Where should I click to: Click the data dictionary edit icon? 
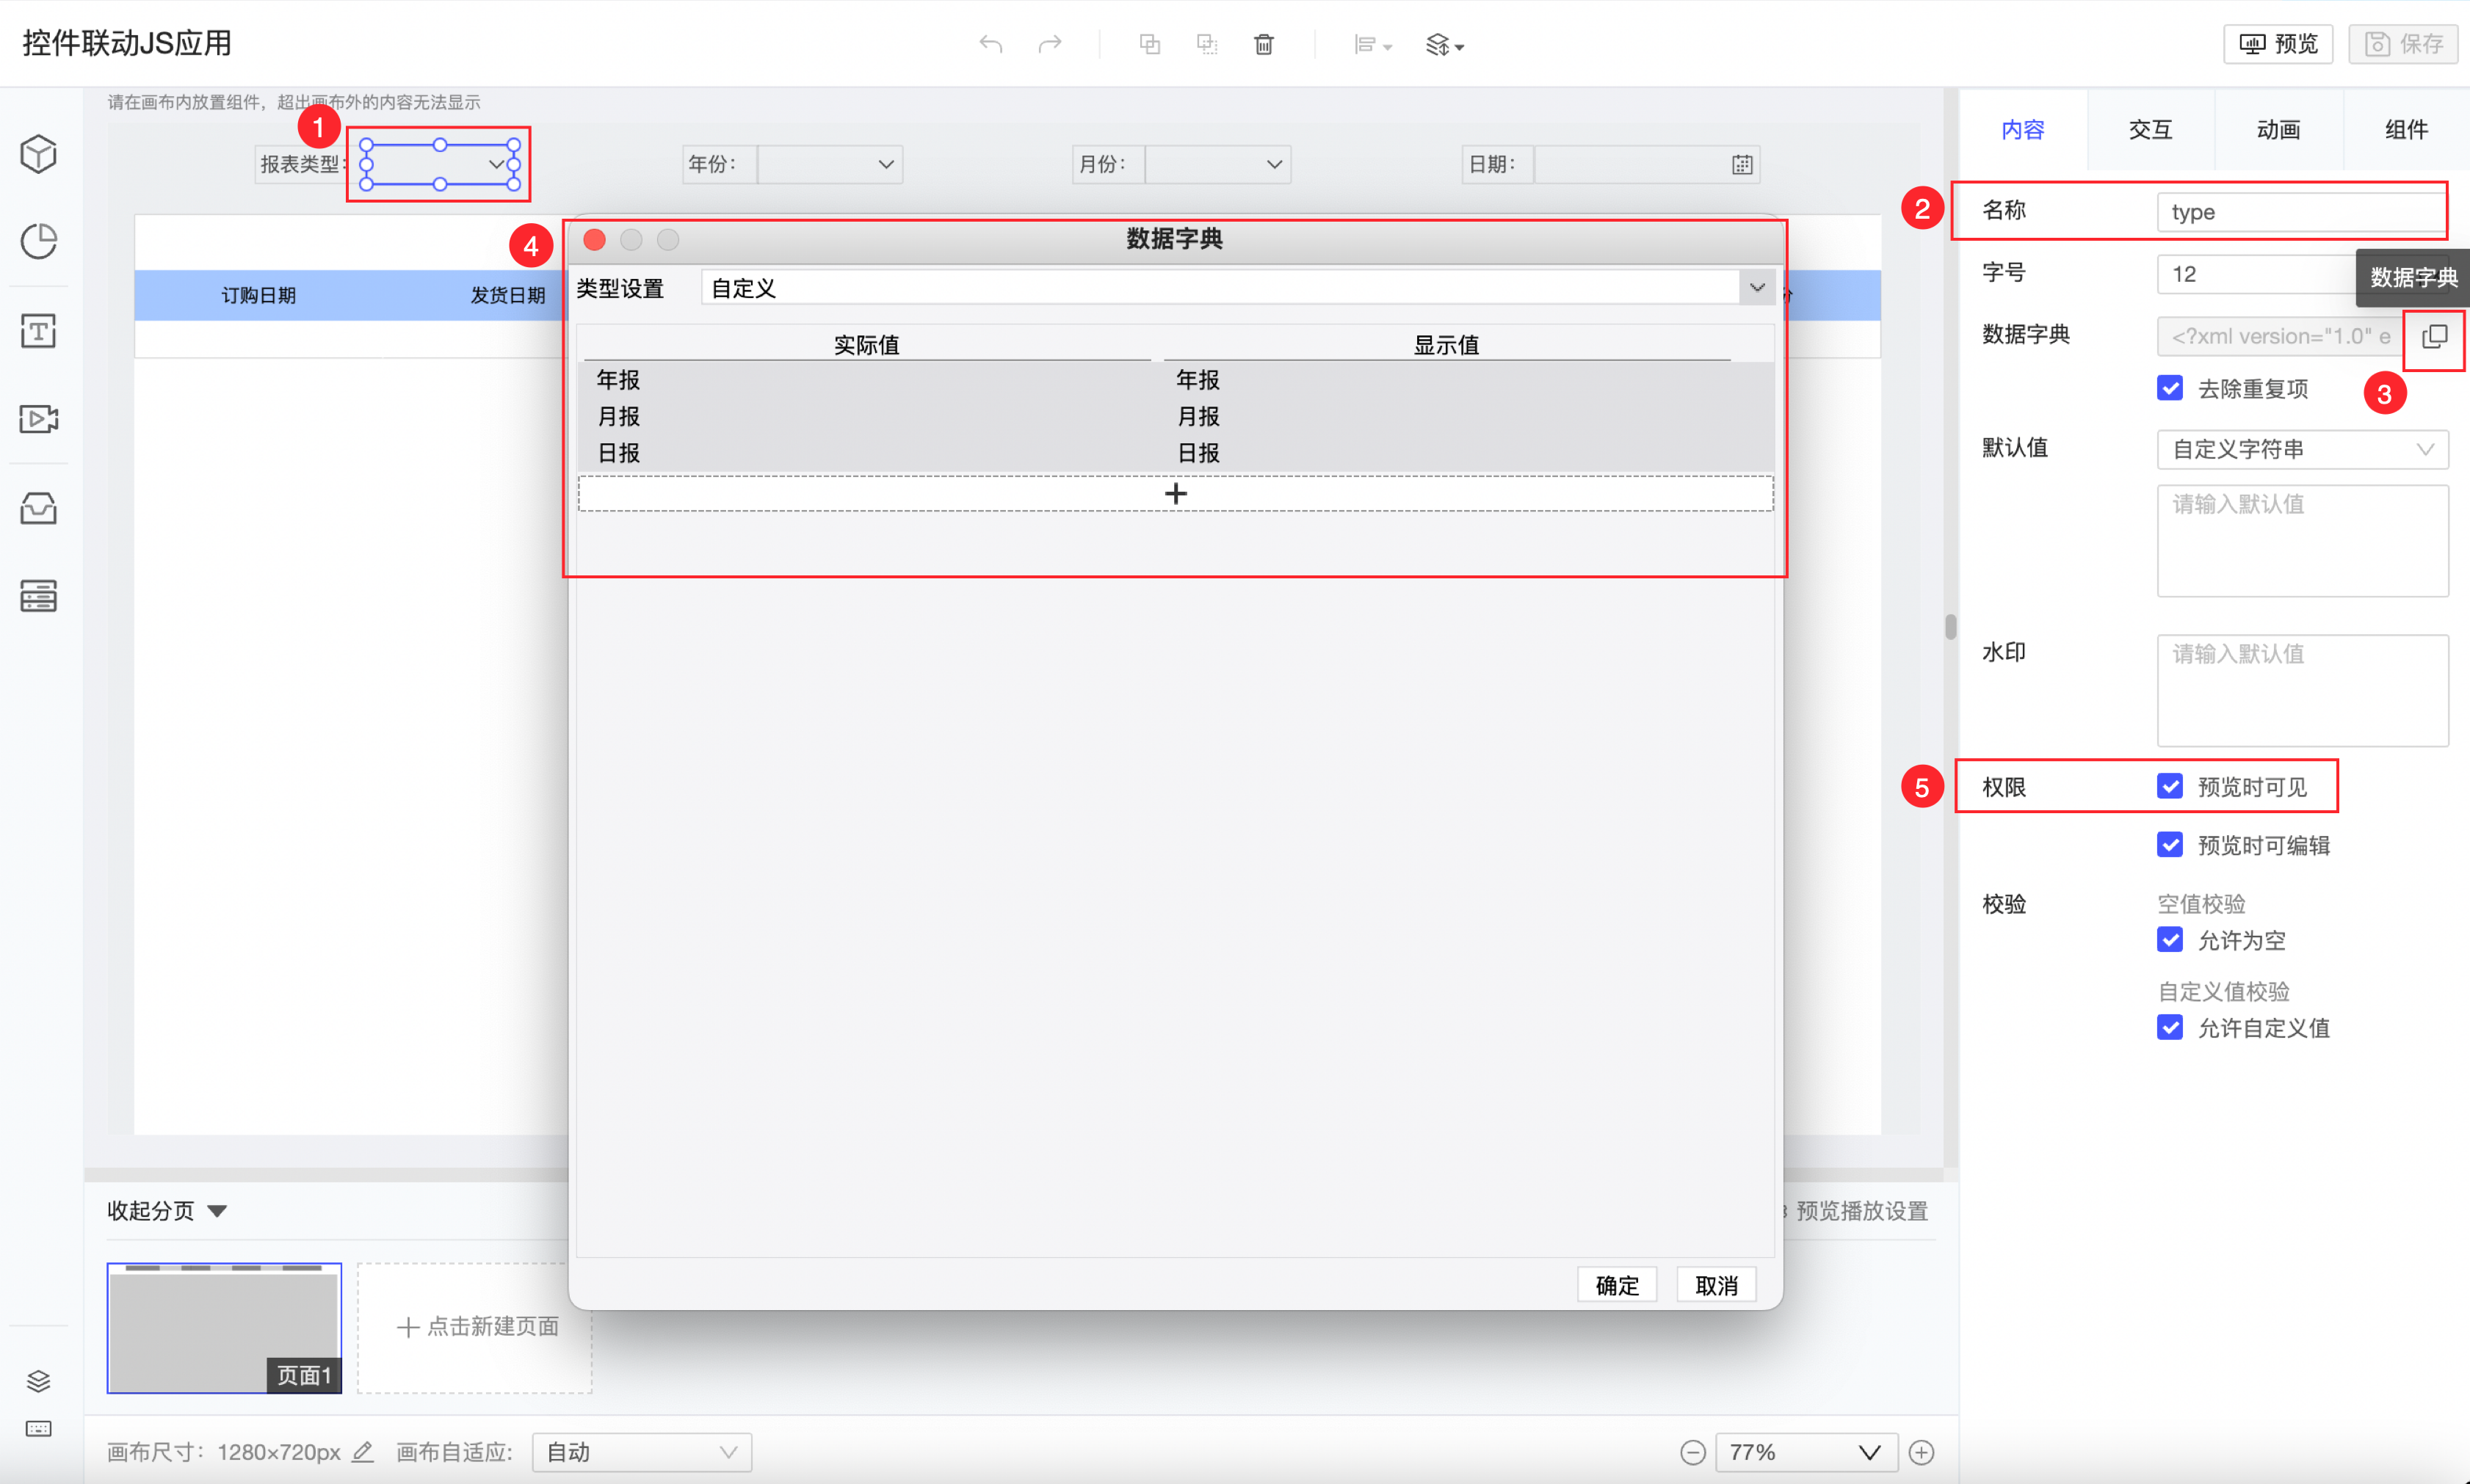coord(2433,337)
